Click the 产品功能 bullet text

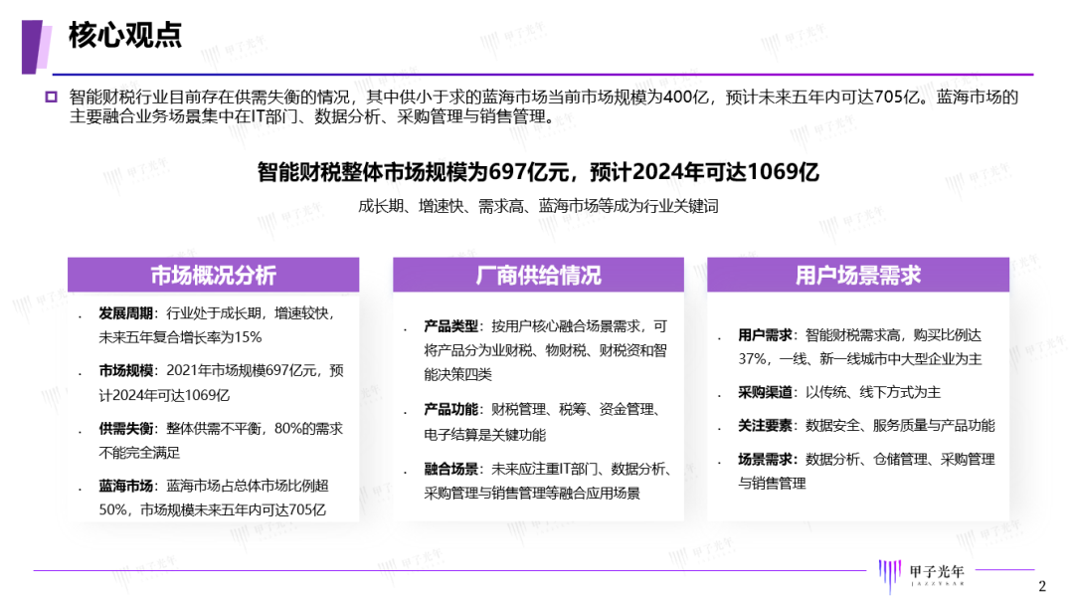tap(543, 422)
